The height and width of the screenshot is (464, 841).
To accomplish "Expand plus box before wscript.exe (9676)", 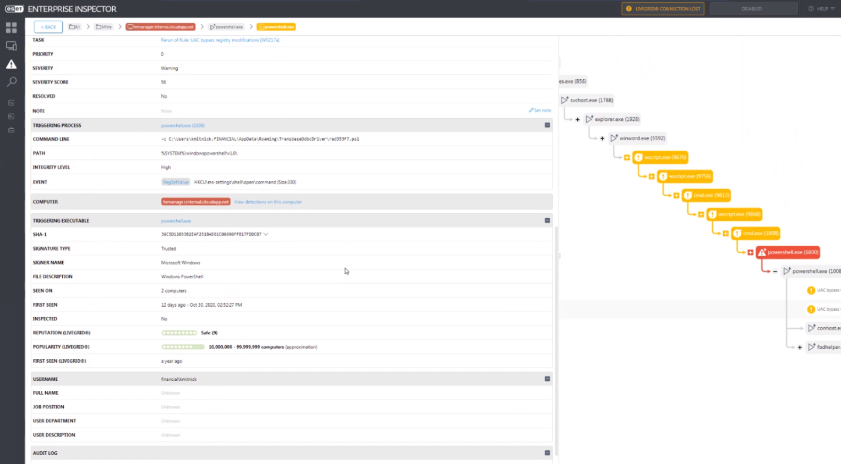I will 627,158.
